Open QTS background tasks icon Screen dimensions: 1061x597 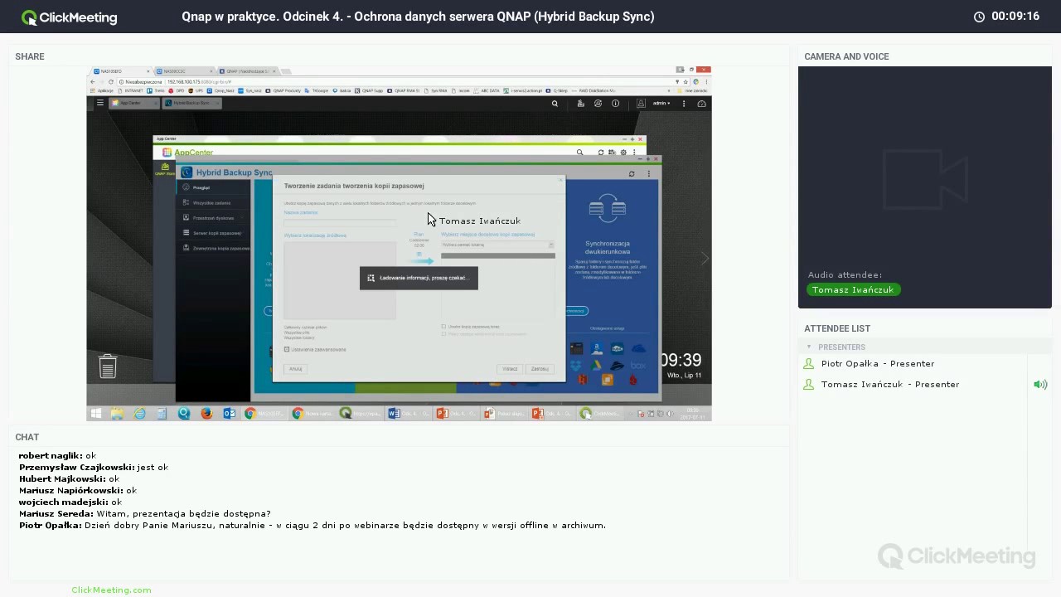pos(580,104)
